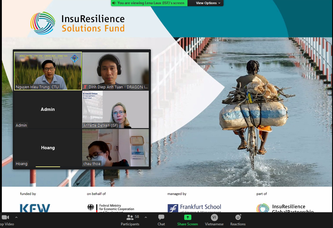Expand video settings arrow next to Stop Video
The width and height of the screenshot is (333, 228).
point(16,217)
